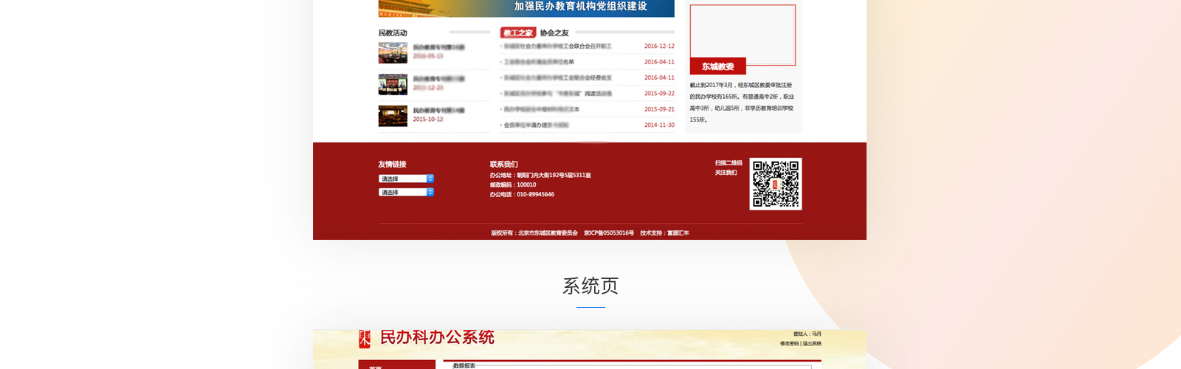Click the top banner 加强民办教育机构党组织建设
Screen dimensions: 1181x369
tap(526, 7)
